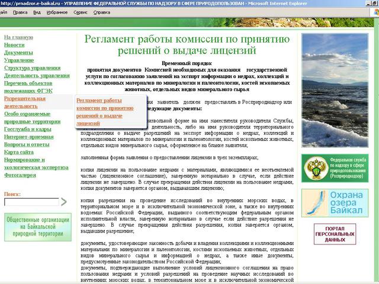Open Разрешительная деятельность link
Screen dimensions: 379x284
point(25,102)
